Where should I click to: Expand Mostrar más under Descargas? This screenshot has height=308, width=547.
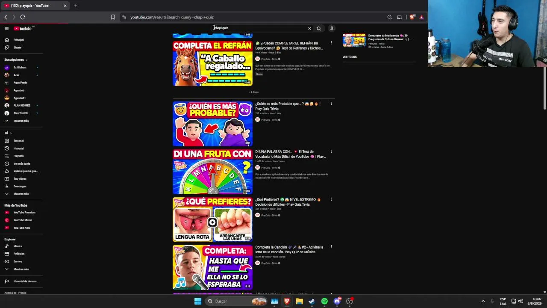21,194
